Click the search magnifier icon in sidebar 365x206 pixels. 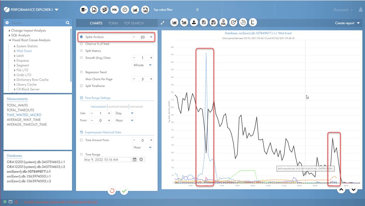pyautogui.click(x=68, y=23)
